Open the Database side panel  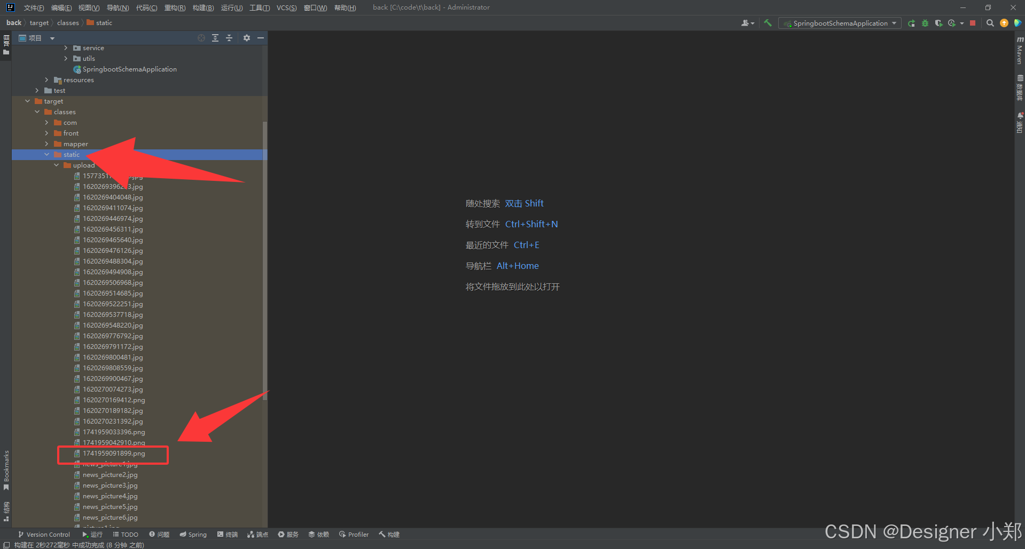(x=1020, y=88)
